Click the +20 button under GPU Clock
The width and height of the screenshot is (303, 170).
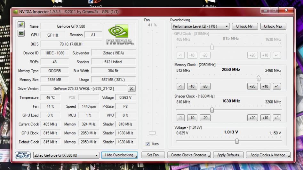[x=252, y=55]
